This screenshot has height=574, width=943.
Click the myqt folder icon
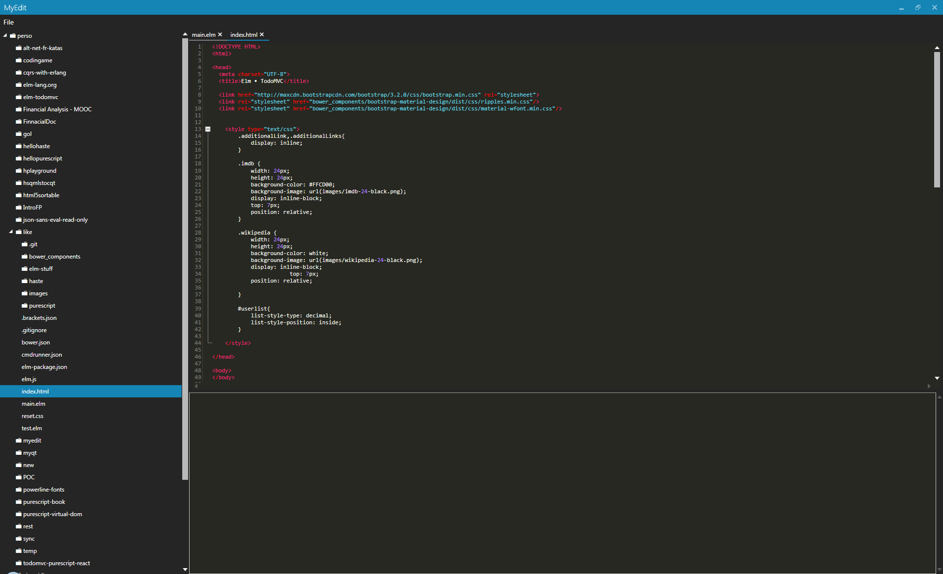19,453
